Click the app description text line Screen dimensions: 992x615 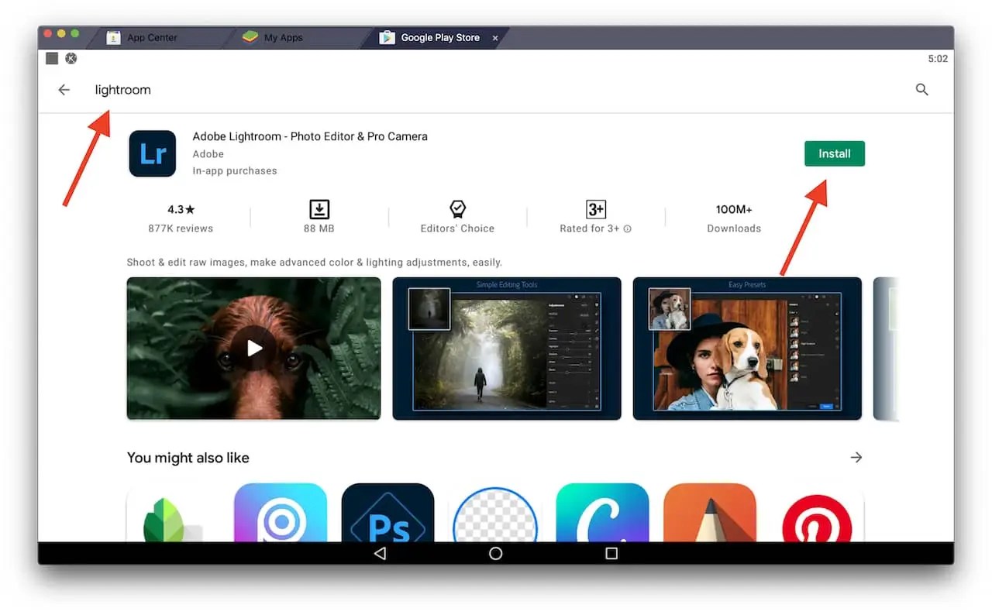[x=315, y=263]
